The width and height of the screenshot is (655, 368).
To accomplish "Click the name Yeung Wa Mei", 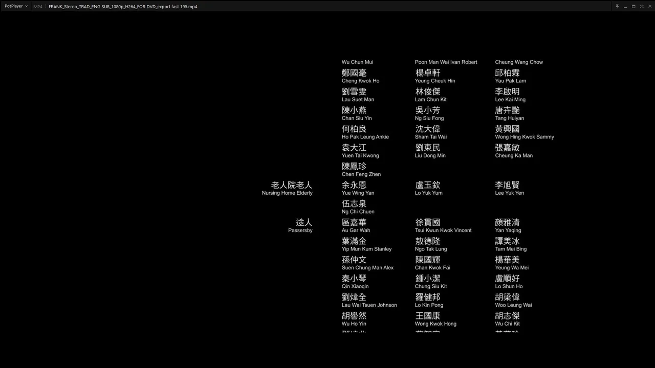I will (x=512, y=268).
